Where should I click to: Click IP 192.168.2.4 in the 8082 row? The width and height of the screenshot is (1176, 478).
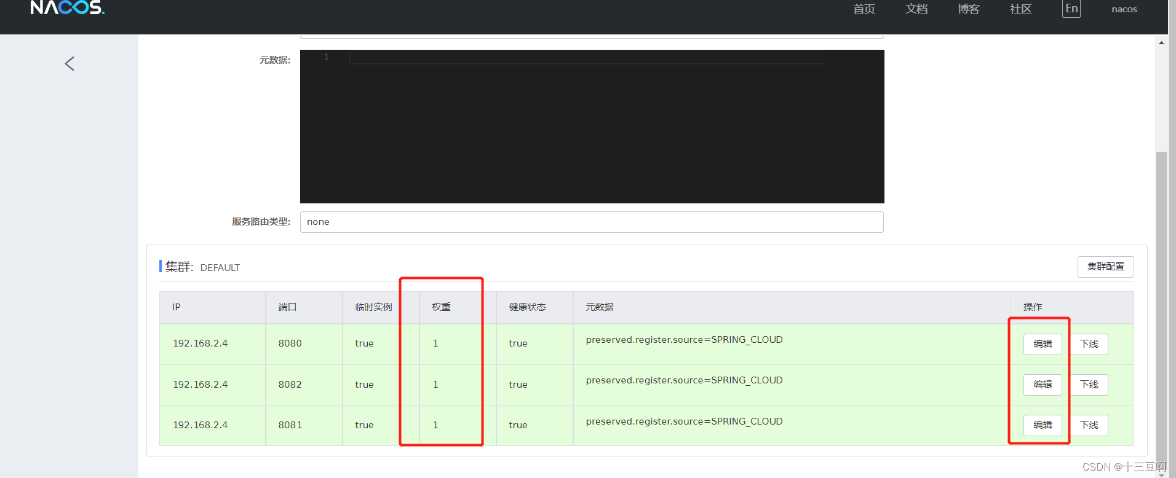click(201, 385)
